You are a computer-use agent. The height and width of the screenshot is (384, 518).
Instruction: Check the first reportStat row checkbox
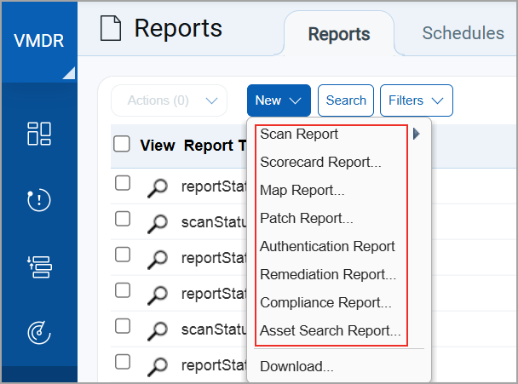pyautogui.click(x=123, y=183)
